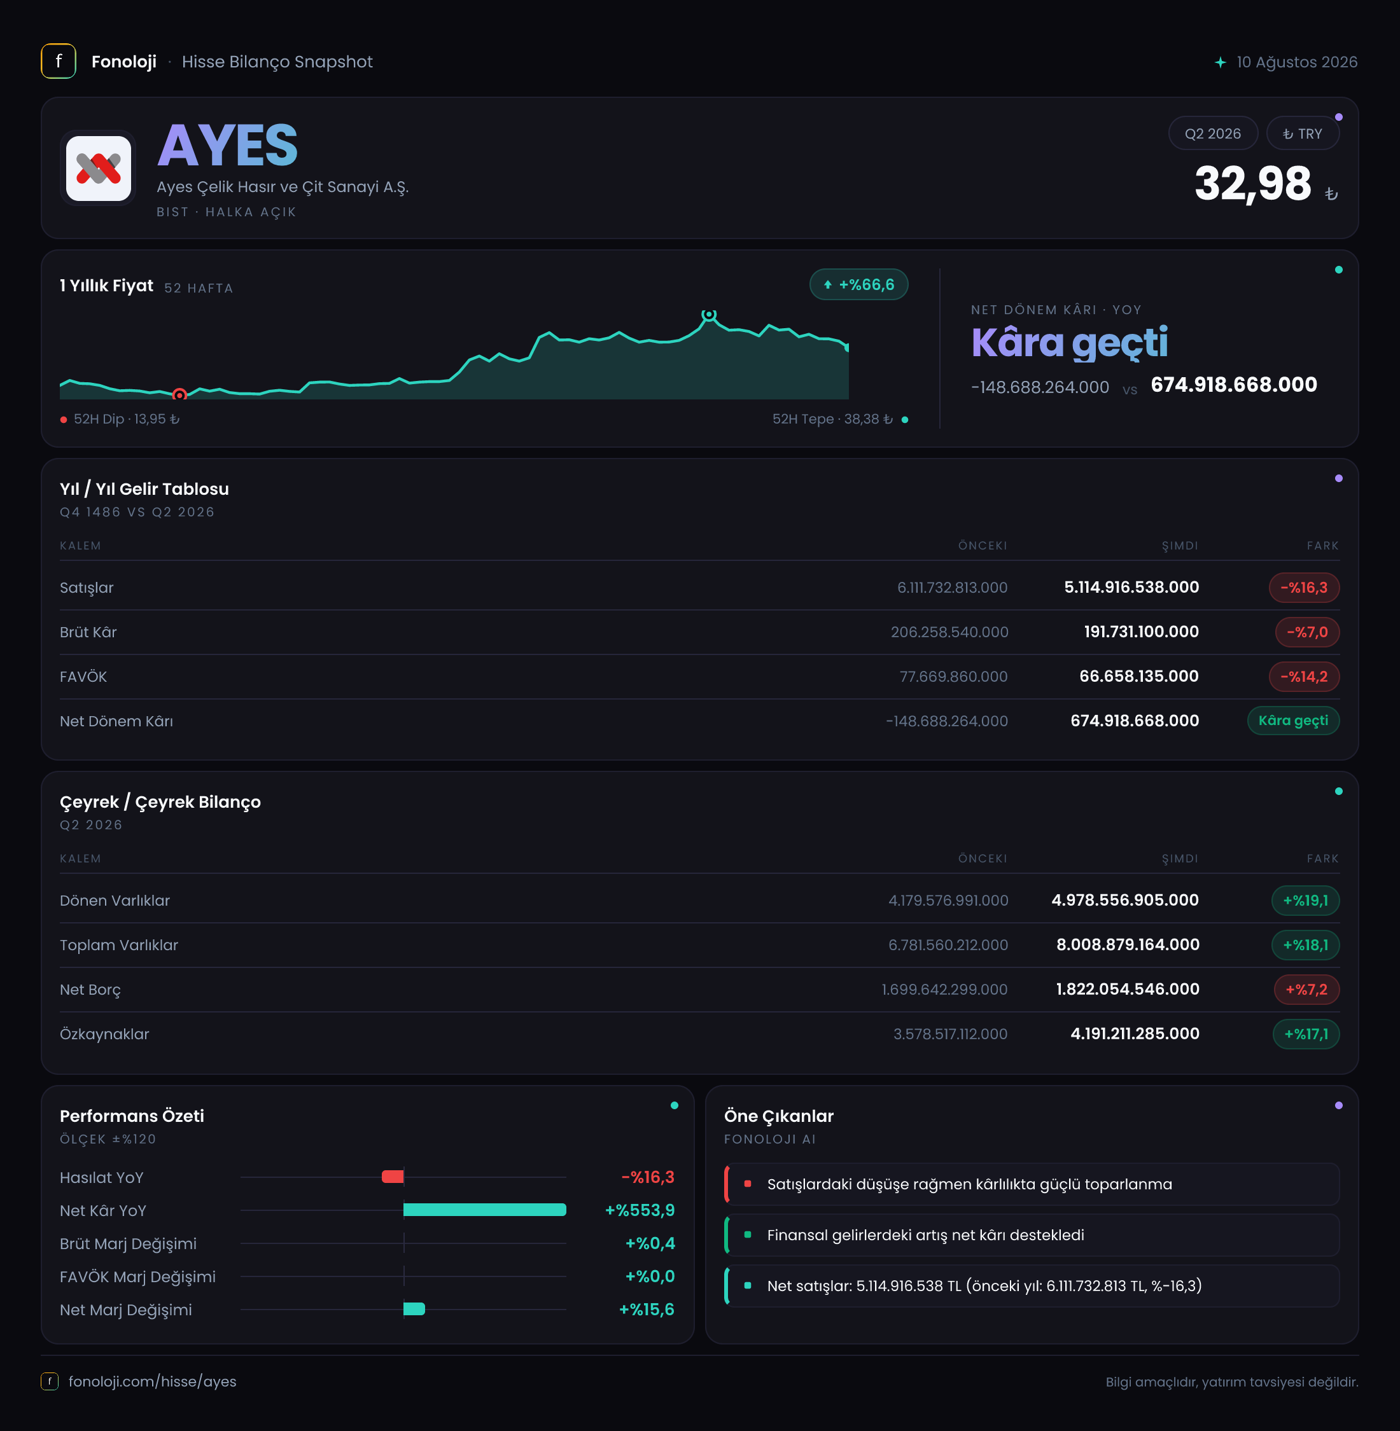Click the -%14,2 badge in FAVÖK row
Viewport: 1400px width, 1431px height.
[1304, 676]
